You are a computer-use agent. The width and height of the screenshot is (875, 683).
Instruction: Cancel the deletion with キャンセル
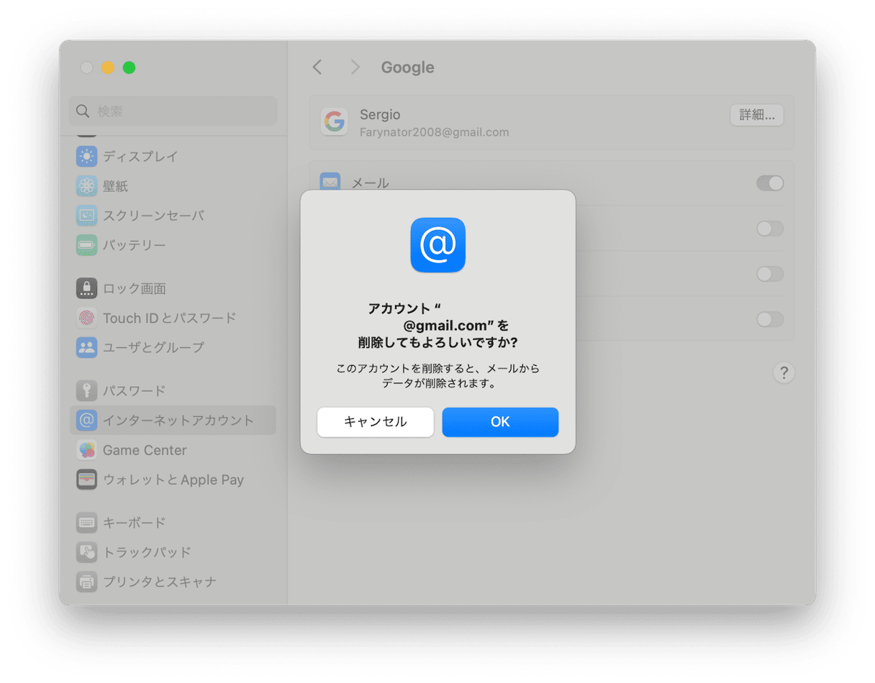coord(375,422)
